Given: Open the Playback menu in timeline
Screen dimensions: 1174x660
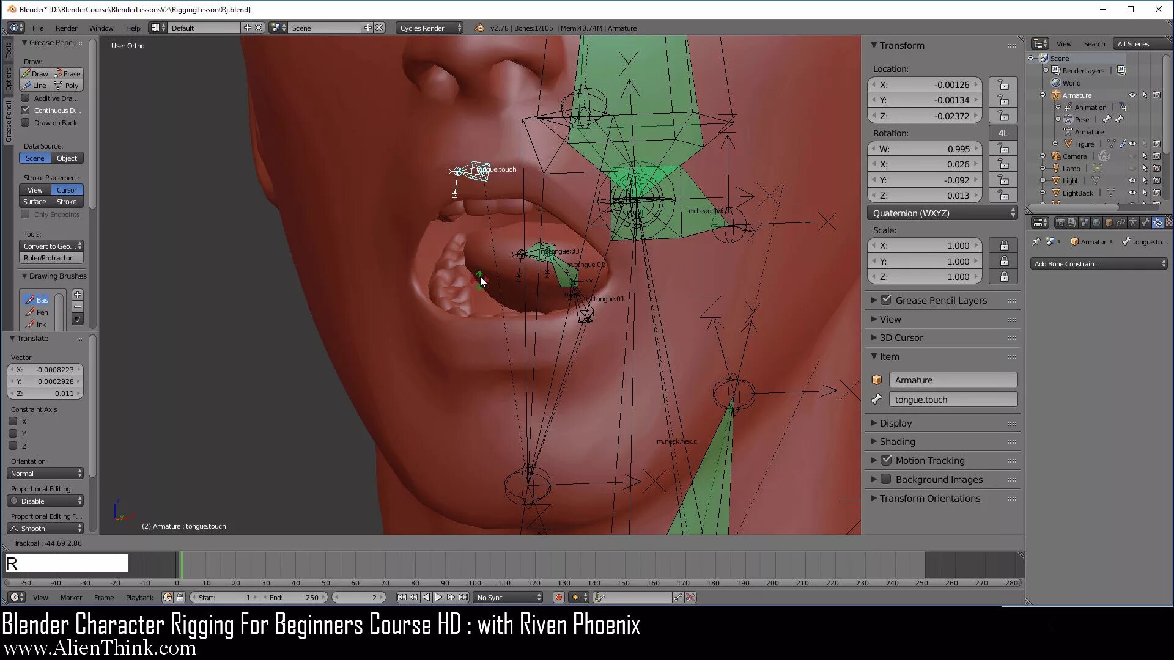Looking at the screenshot, I should [x=139, y=598].
